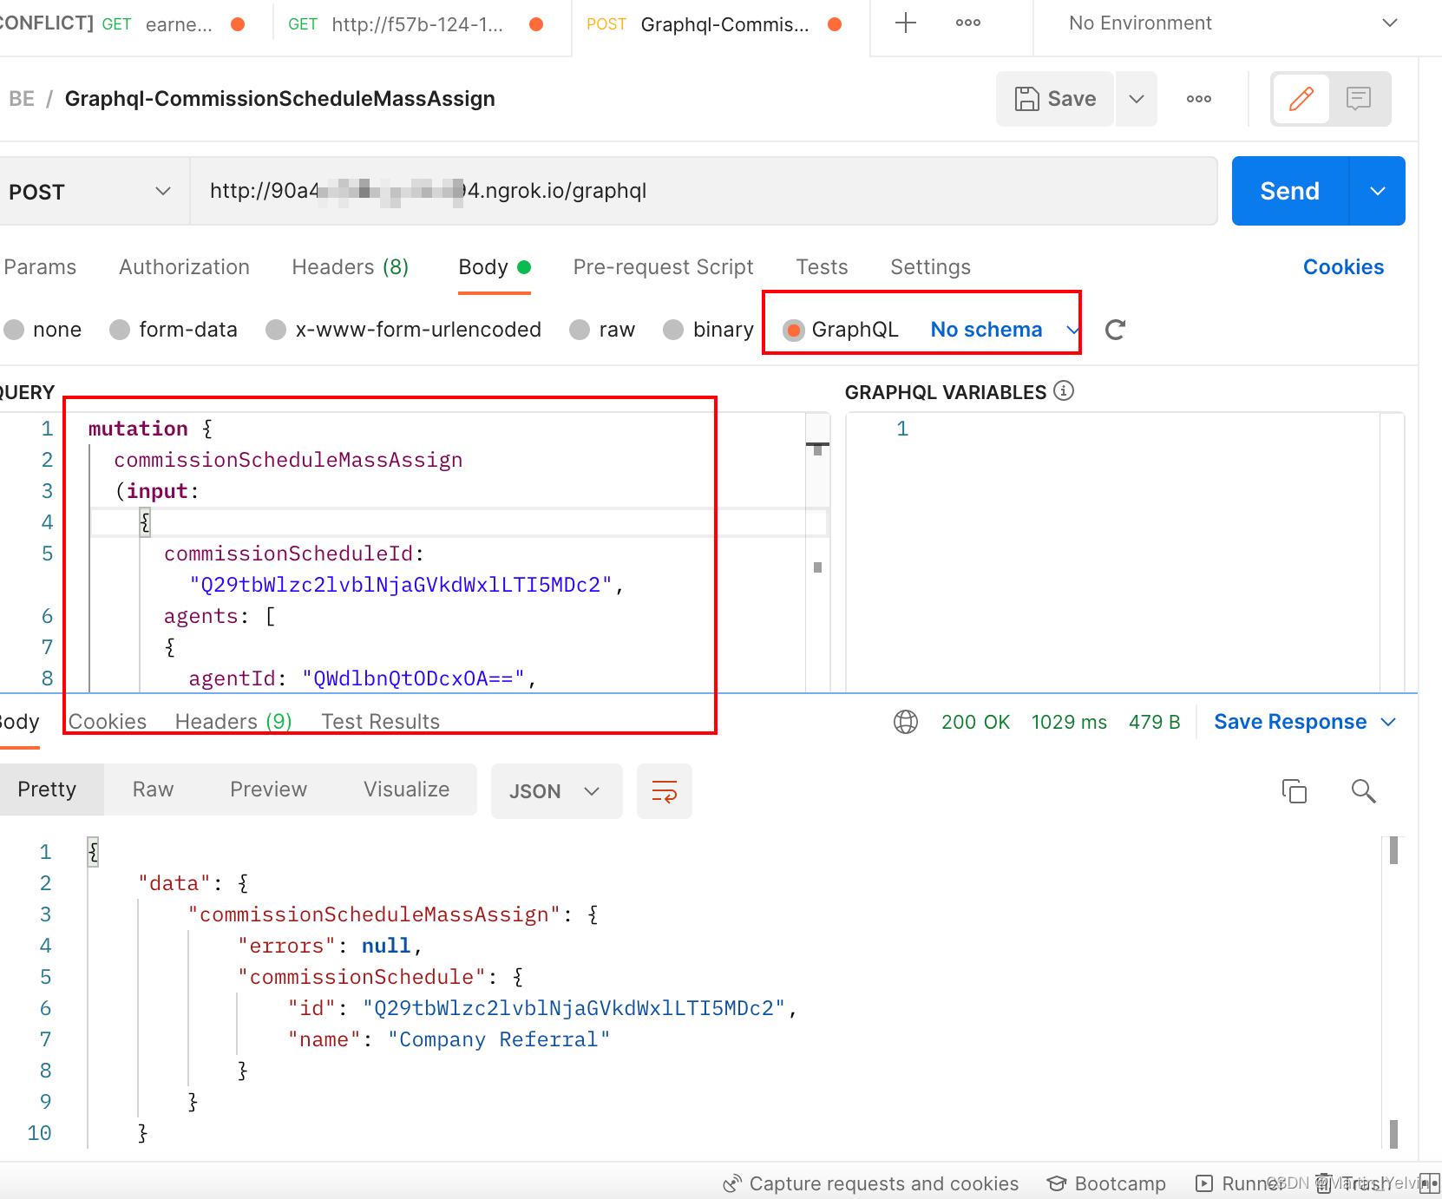1442x1199 pixels.
Task: Click the 1029 ms response time
Action: pyautogui.click(x=1069, y=722)
